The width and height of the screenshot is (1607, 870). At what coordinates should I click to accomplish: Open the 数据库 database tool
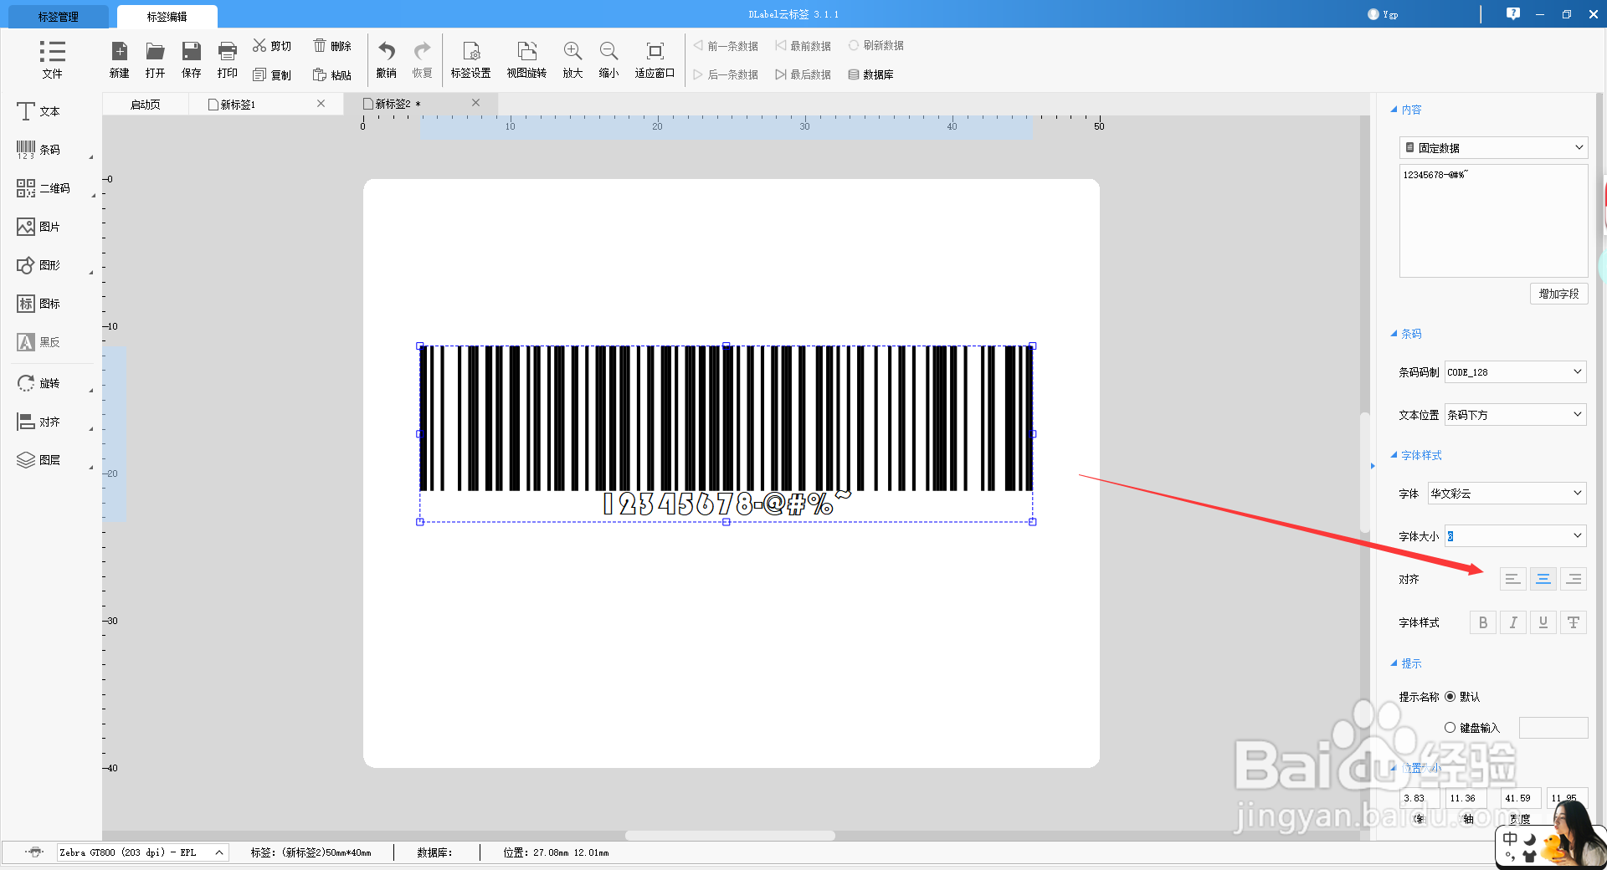(x=870, y=74)
